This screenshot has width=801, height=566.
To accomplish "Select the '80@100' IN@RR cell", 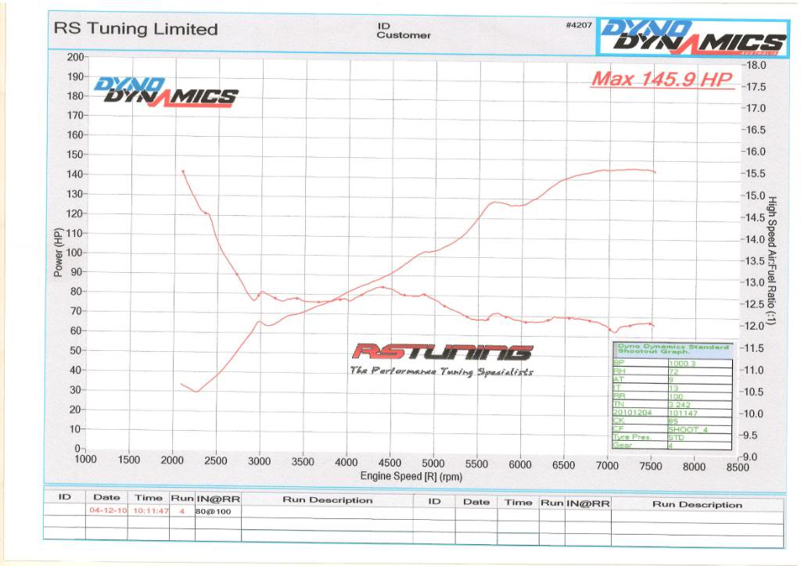I will coord(210,510).
